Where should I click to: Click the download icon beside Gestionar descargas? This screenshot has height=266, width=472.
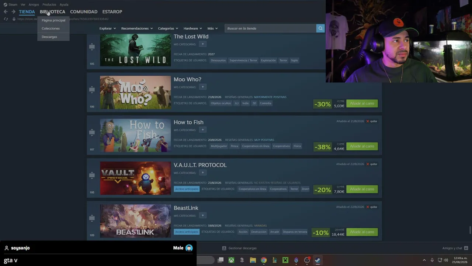point(224,248)
